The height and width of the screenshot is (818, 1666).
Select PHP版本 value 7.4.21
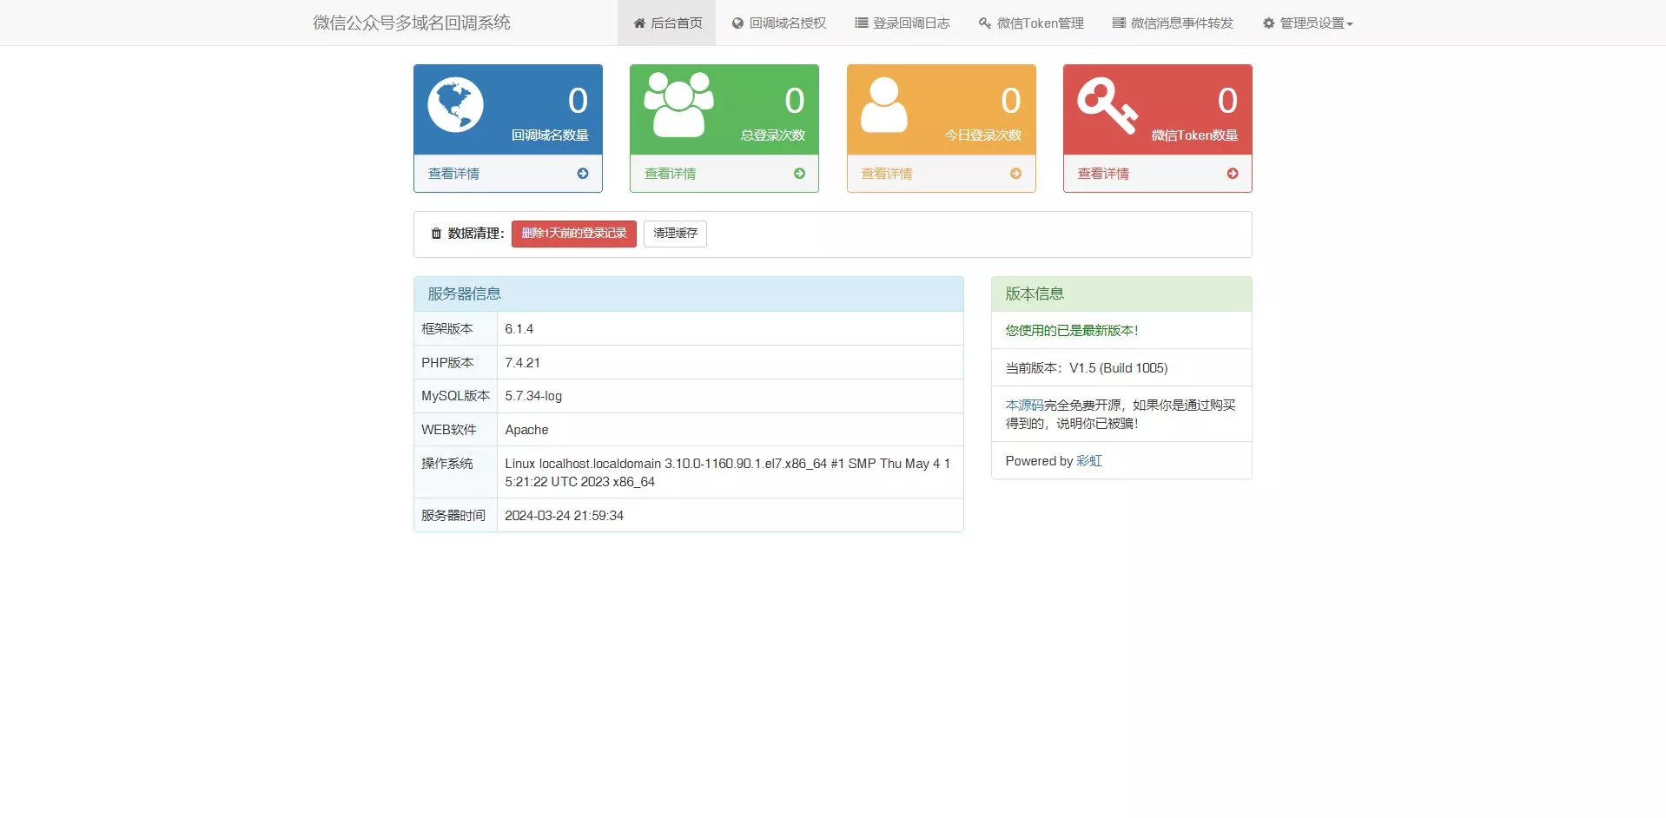pyautogui.click(x=522, y=363)
